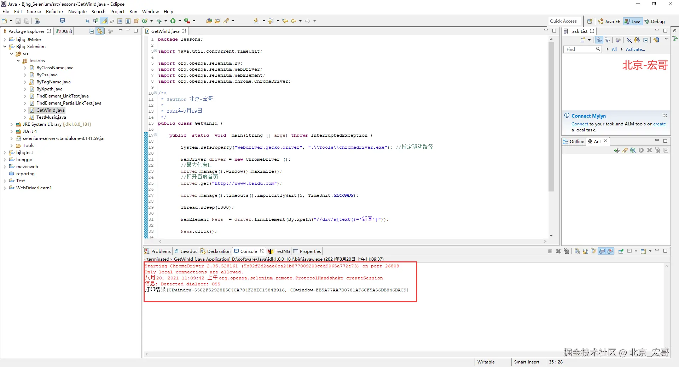Viewport: 679px width, 367px height.
Task: Toggle Show Console When Standard Error Changes
Action: click(x=610, y=251)
